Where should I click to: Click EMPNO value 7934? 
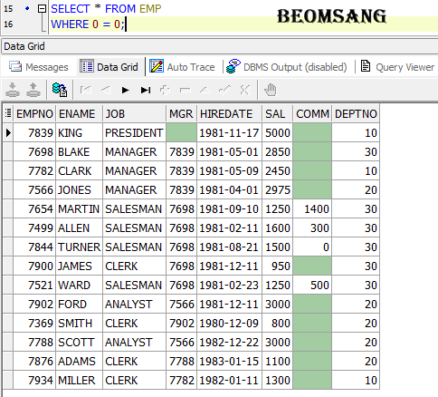pyautogui.click(x=34, y=380)
